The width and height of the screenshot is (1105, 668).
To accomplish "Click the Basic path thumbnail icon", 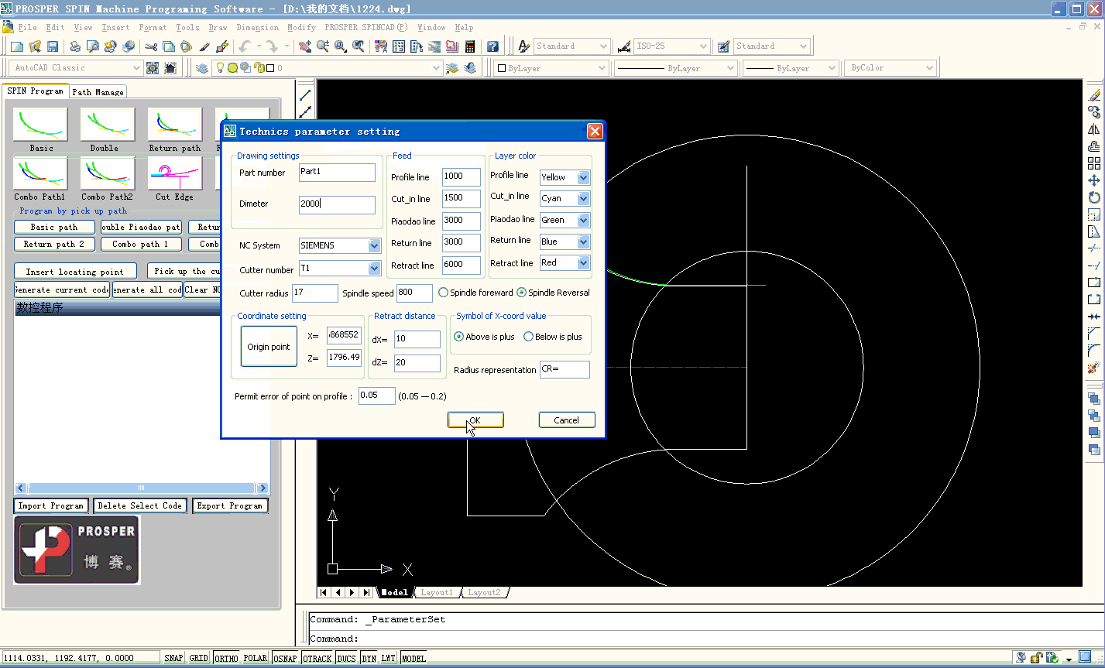I will click(40, 124).
